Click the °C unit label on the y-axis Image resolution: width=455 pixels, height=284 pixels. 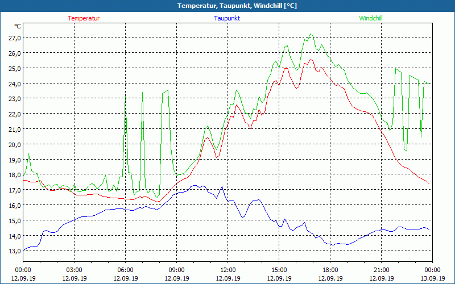(18, 26)
